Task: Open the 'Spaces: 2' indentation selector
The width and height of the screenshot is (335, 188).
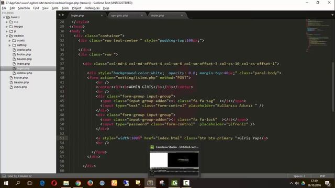Action: [x=299, y=176]
